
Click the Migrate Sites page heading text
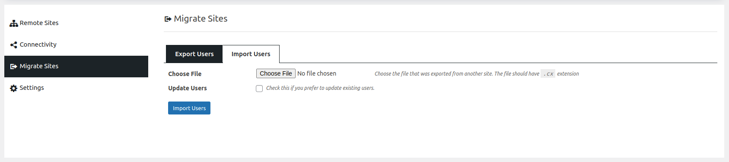click(x=201, y=19)
